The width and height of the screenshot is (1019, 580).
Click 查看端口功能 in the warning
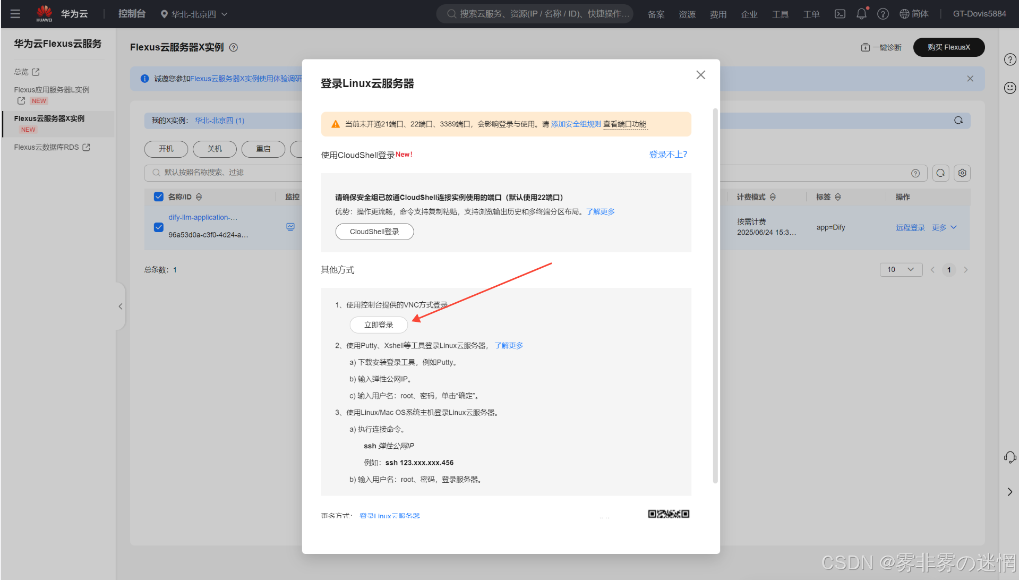(625, 124)
